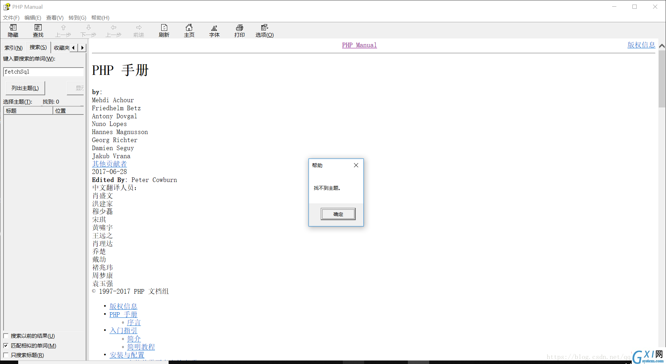666x364 pixels.
Task: Open the PHP 手册 contents link
Action: coord(123,314)
